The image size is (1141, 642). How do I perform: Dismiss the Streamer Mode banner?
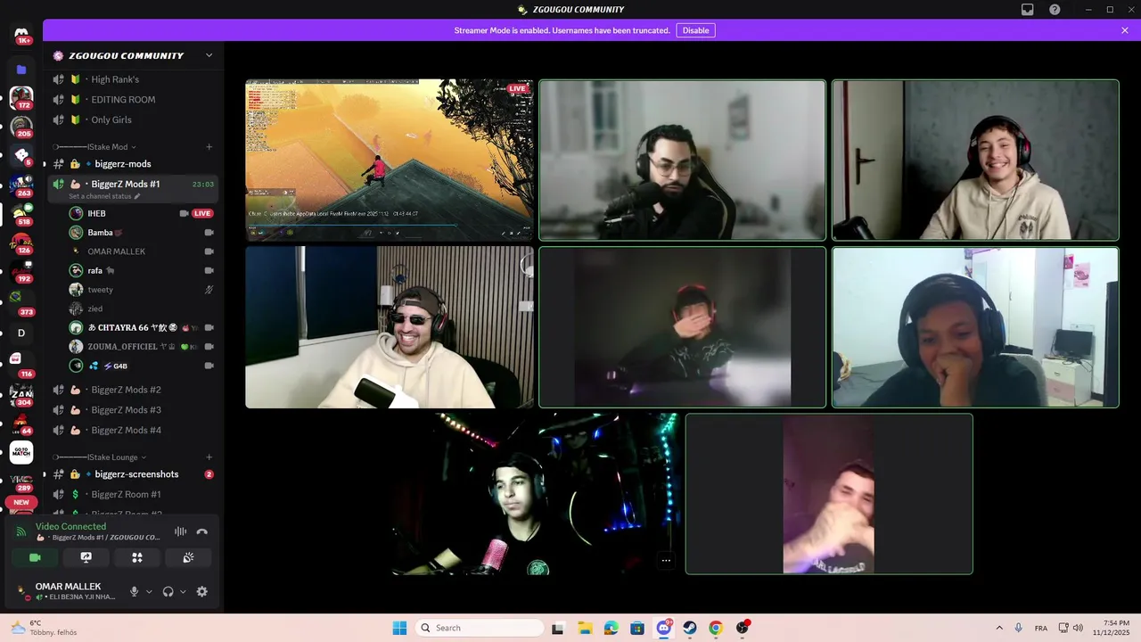pyautogui.click(x=1125, y=30)
